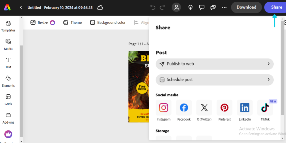This screenshot has width=286, height=143.
Task: Click the Adobe Express logo
Action: [7, 7]
